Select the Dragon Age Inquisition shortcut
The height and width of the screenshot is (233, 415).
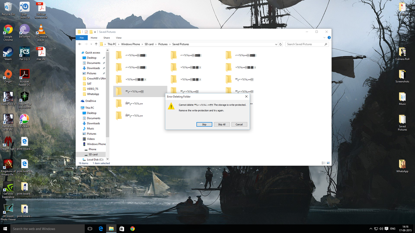tap(24, 100)
